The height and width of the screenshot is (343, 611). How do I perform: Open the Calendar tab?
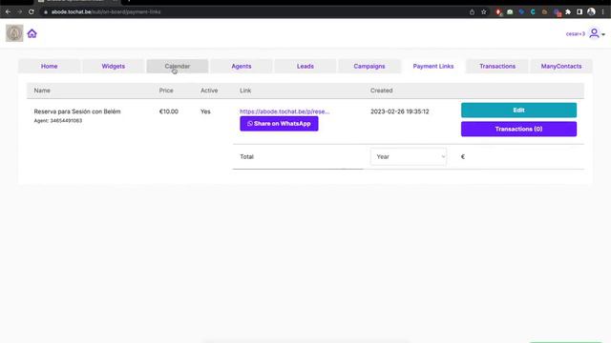pyautogui.click(x=178, y=66)
